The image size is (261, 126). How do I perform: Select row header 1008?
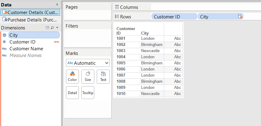coord(121,82)
